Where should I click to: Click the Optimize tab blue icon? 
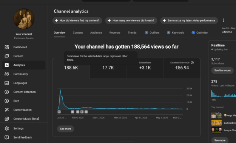[x=193, y=32]
